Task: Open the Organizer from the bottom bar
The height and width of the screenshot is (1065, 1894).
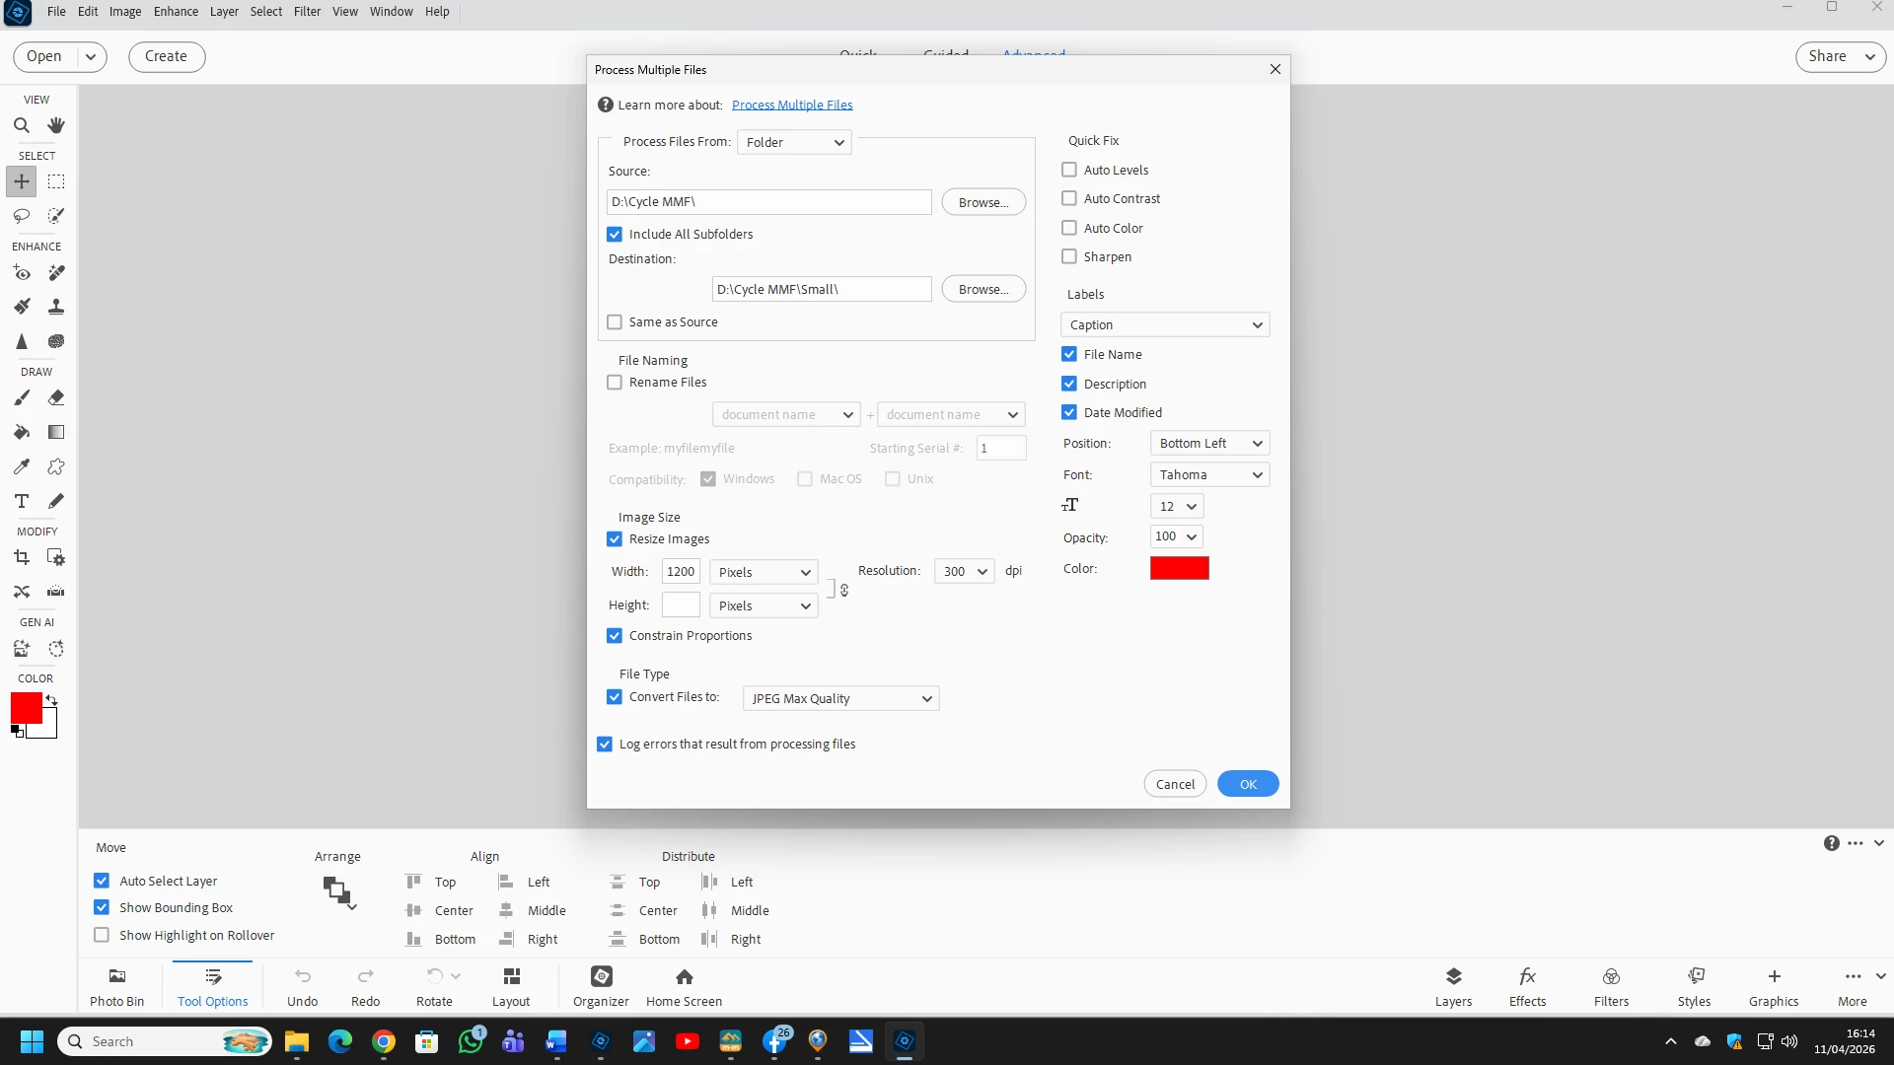Action: click(x=601, y=986)
